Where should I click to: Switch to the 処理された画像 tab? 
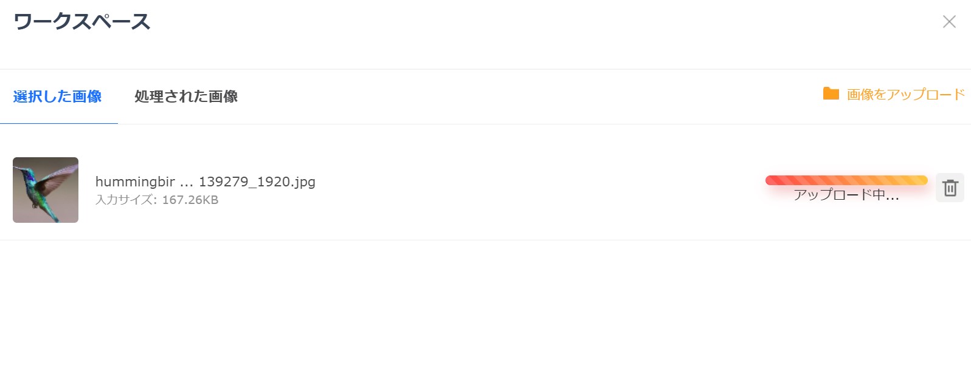click(x=186, y=97)
